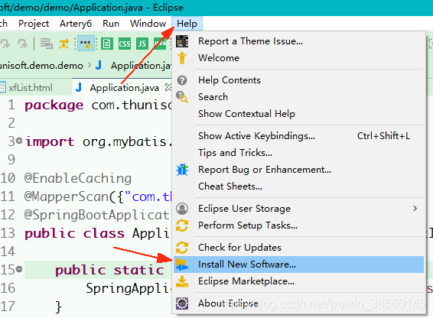Click the Help Contents question mark icon
Viewport: 433px width, 318px height.
[182, 80]
